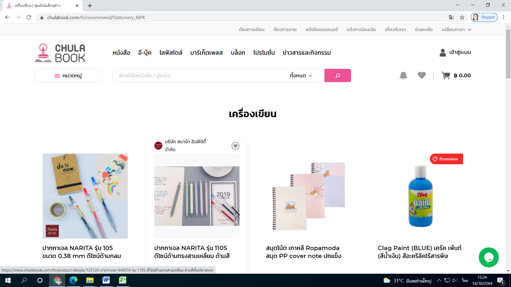Viewport: 511px width, 287px height.
Task: Open the taskbar weather 31°C widget
Action: [407, 281]
